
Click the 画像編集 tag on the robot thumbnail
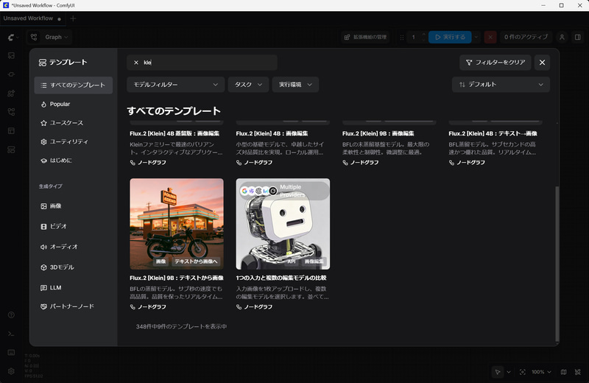click(314, 261)
